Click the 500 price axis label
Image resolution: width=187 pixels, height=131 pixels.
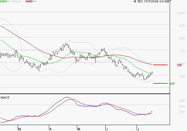182,77
